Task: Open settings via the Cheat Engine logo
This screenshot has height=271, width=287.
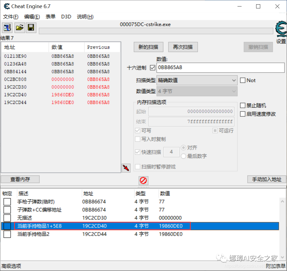Action: (x=281, y=29)
